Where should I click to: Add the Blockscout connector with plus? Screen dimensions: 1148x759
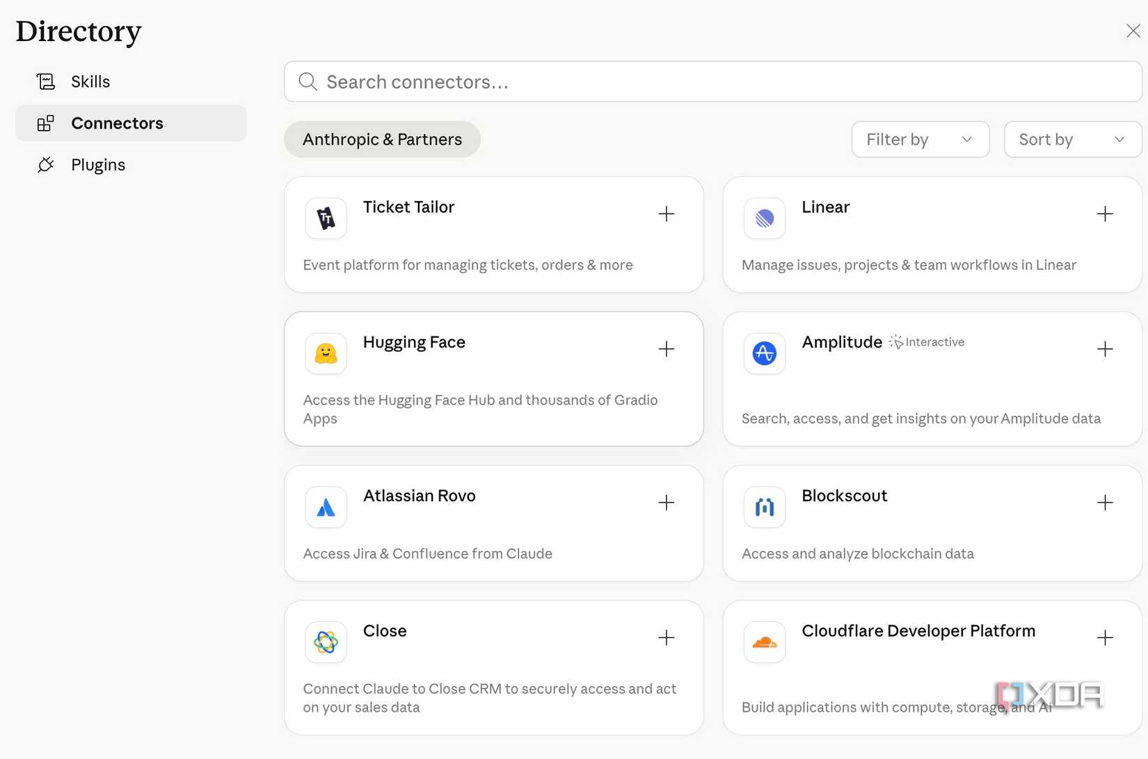point(1104,503)
